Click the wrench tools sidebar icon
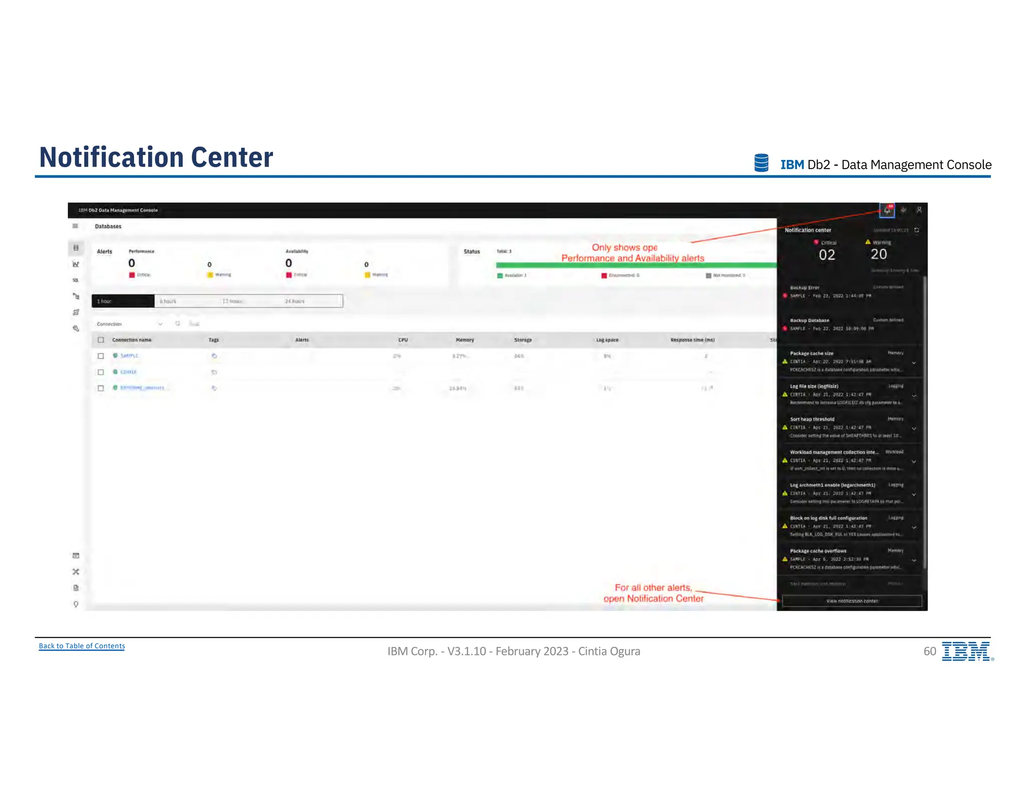 tap(76, 328)
